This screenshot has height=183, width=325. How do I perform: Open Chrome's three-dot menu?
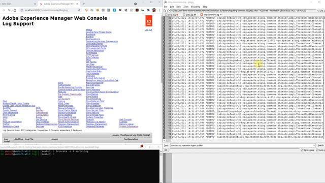[159, 10]
